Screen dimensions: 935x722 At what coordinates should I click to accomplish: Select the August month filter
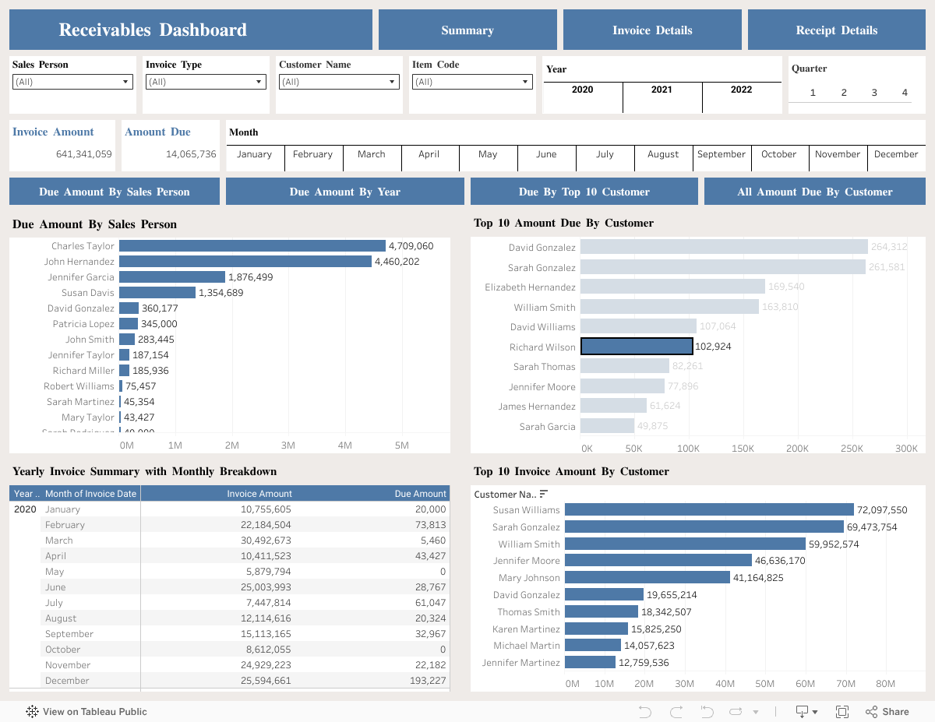pyautogui.click(x=663, y=154)
